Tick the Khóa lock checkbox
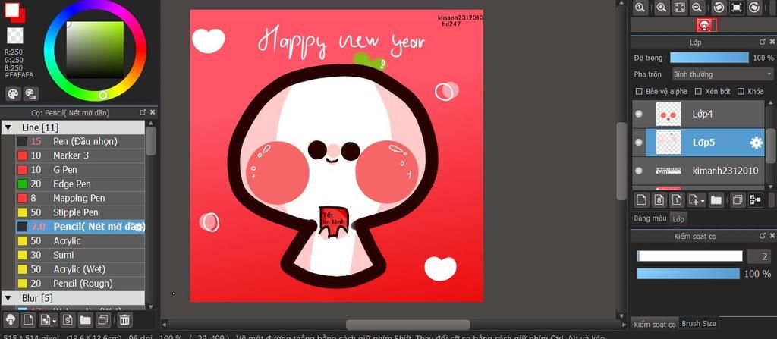 click(x=741, y=91)
